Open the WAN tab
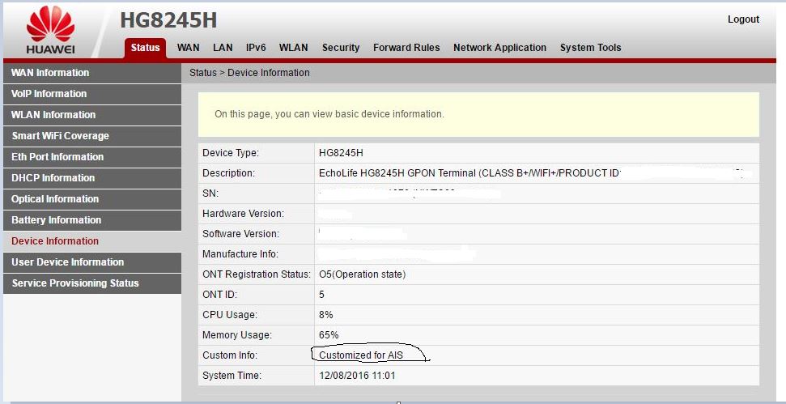The image size is (786, 404). point(188,48)
